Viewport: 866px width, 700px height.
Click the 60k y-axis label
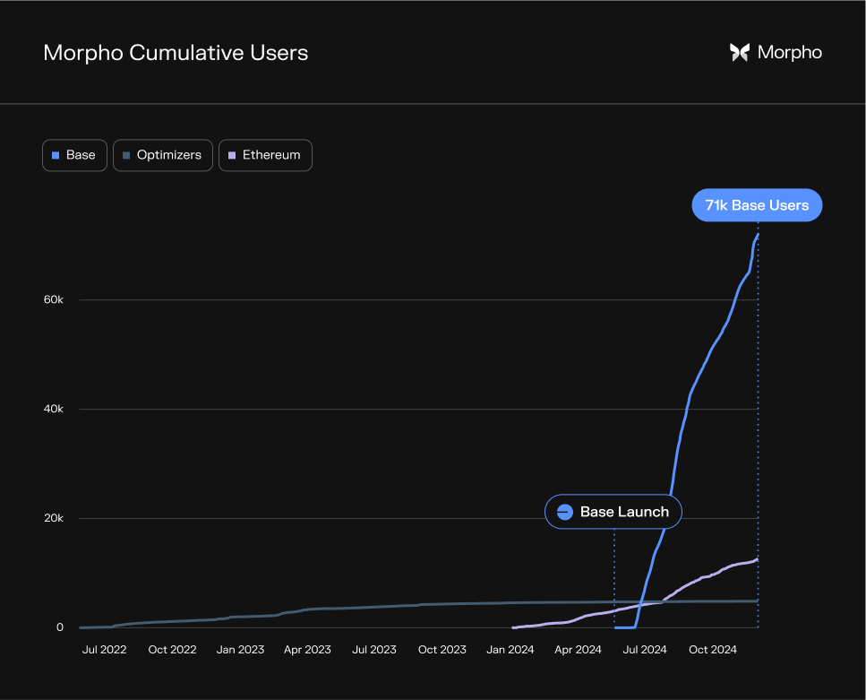point(54,299)
